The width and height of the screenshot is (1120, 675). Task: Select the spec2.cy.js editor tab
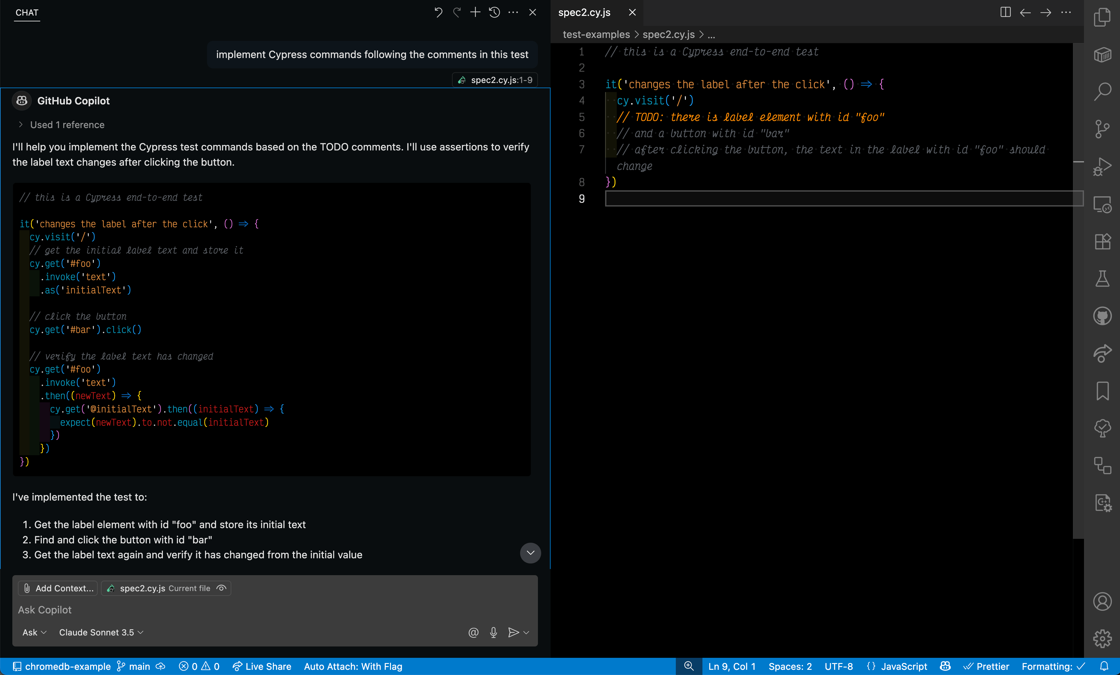point(584,12)
